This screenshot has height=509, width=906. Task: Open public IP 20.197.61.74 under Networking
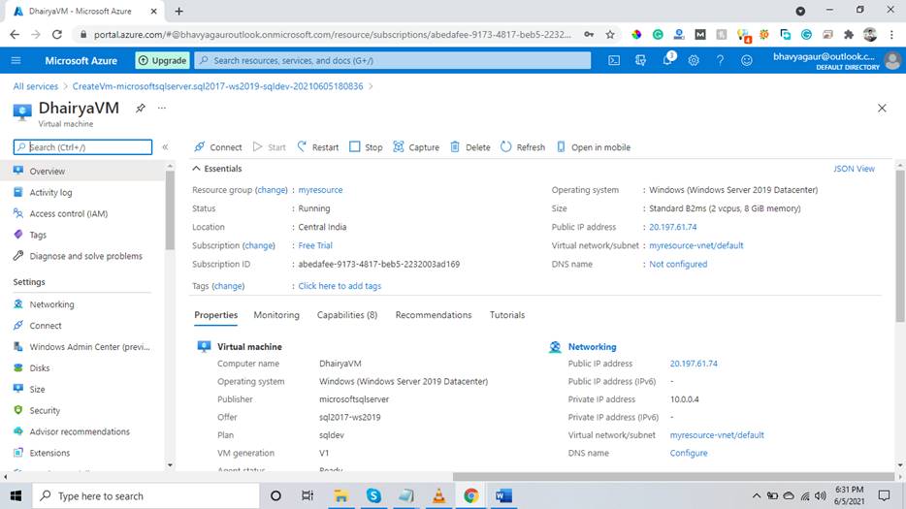pyautogui.click(x=694, y=364)
